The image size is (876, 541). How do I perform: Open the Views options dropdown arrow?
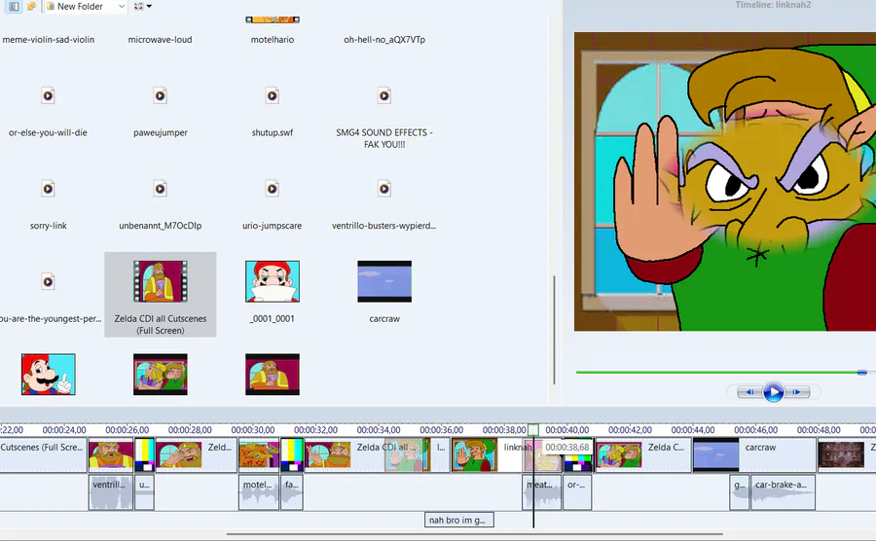pyautogui.click(x=149, y=6)
